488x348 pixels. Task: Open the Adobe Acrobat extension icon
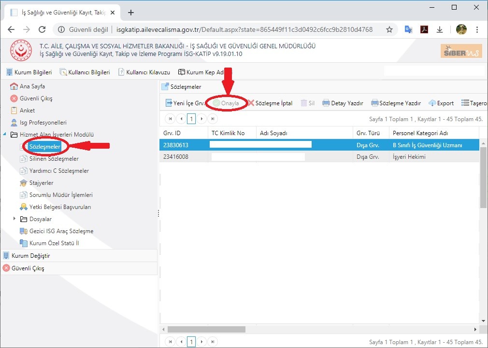pos(424,29)
